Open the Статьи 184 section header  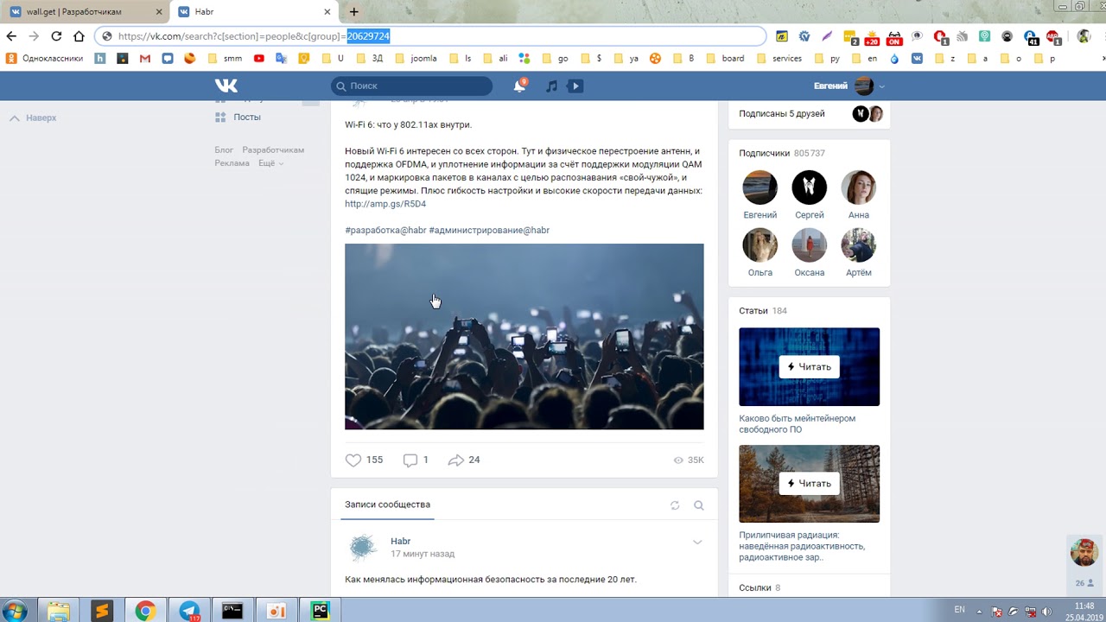pos(763,311)
